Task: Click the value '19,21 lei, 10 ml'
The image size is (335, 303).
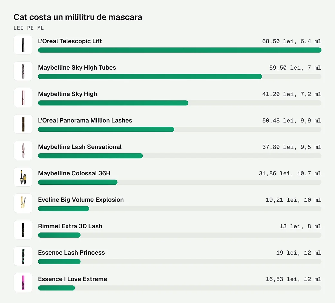Action: (293, 200)
